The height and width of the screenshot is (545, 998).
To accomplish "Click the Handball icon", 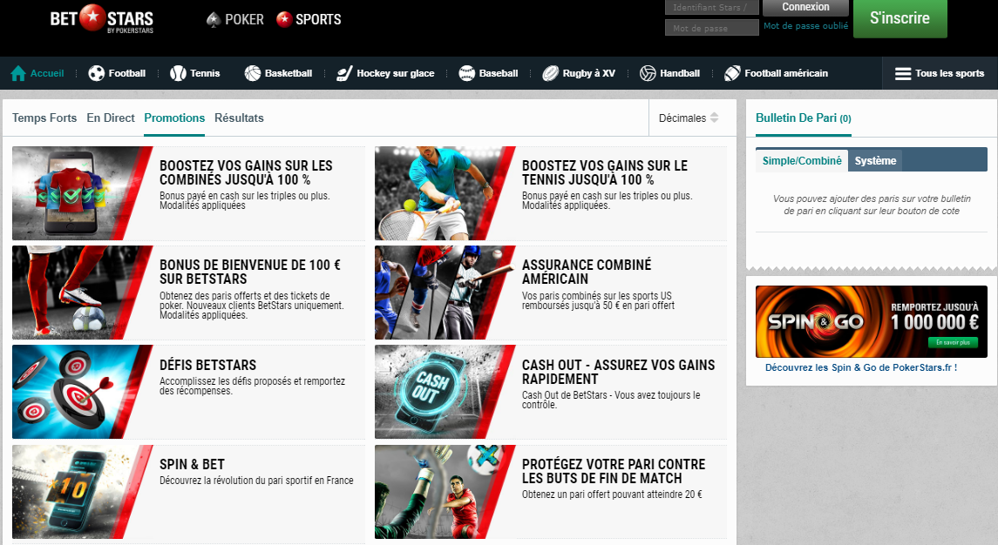I will click(x=648, y=73).
